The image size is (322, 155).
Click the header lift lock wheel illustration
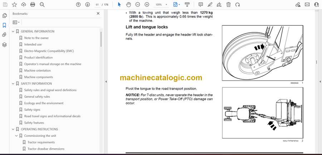[263, 53]
